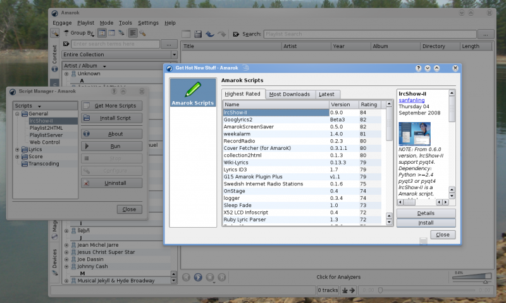Expand the Lyrics folder in Script Manager

(17, 149)
